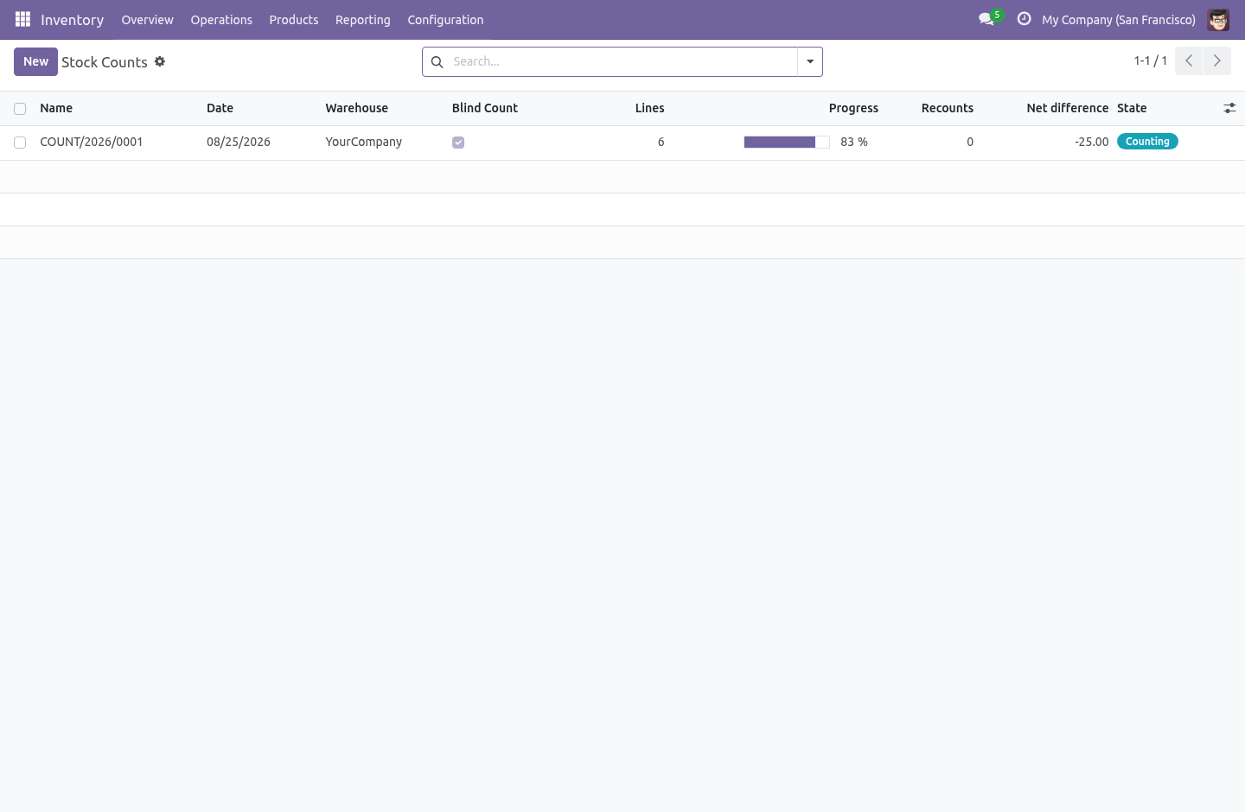Click the New button
The height and width of the screenshot is (812, 1245).
click(35, 61)
